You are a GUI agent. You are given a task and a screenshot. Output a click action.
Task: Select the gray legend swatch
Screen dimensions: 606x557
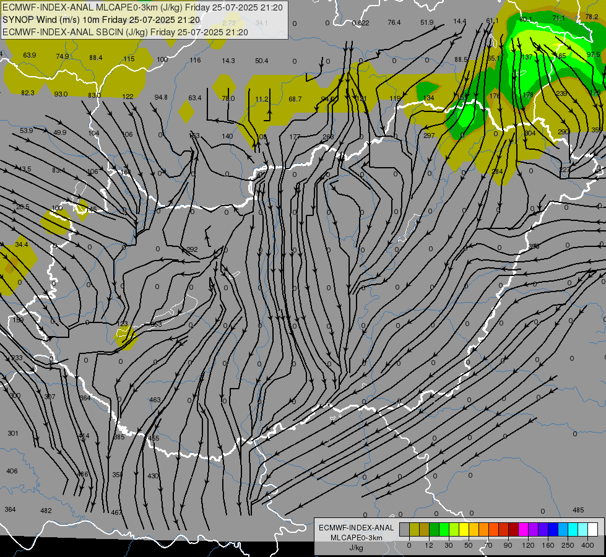404,529
